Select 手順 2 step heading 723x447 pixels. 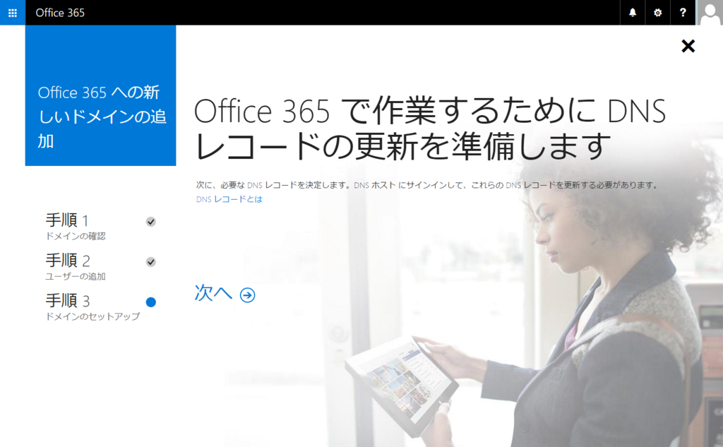point(67,260)
